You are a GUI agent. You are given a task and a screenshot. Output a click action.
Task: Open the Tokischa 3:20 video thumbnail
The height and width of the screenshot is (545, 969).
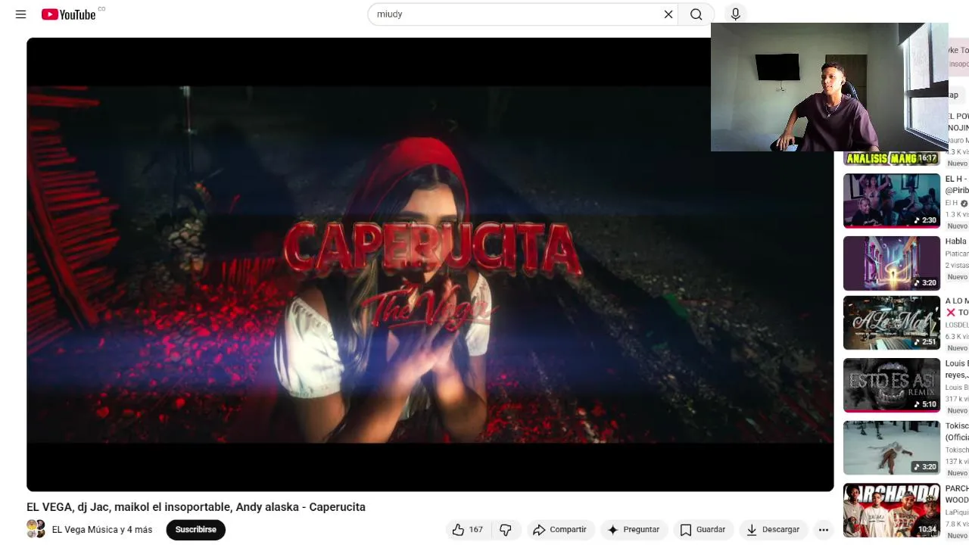(892, 448)
